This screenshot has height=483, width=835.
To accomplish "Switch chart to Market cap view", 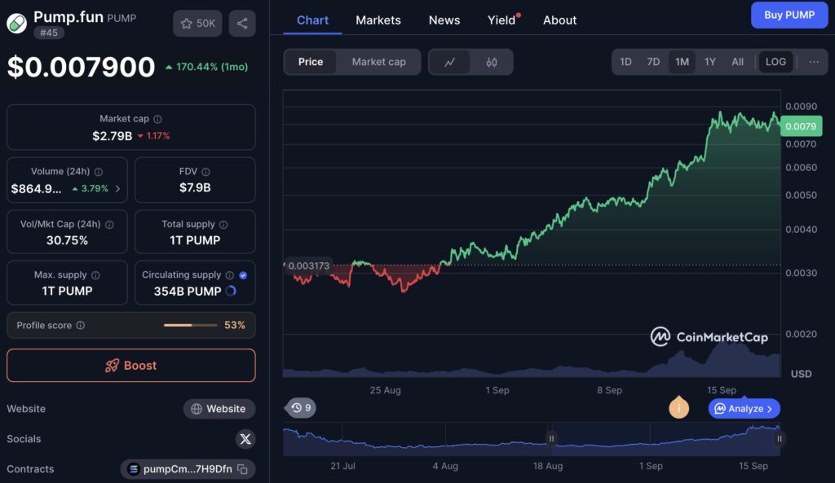I will tap(378, 62).
